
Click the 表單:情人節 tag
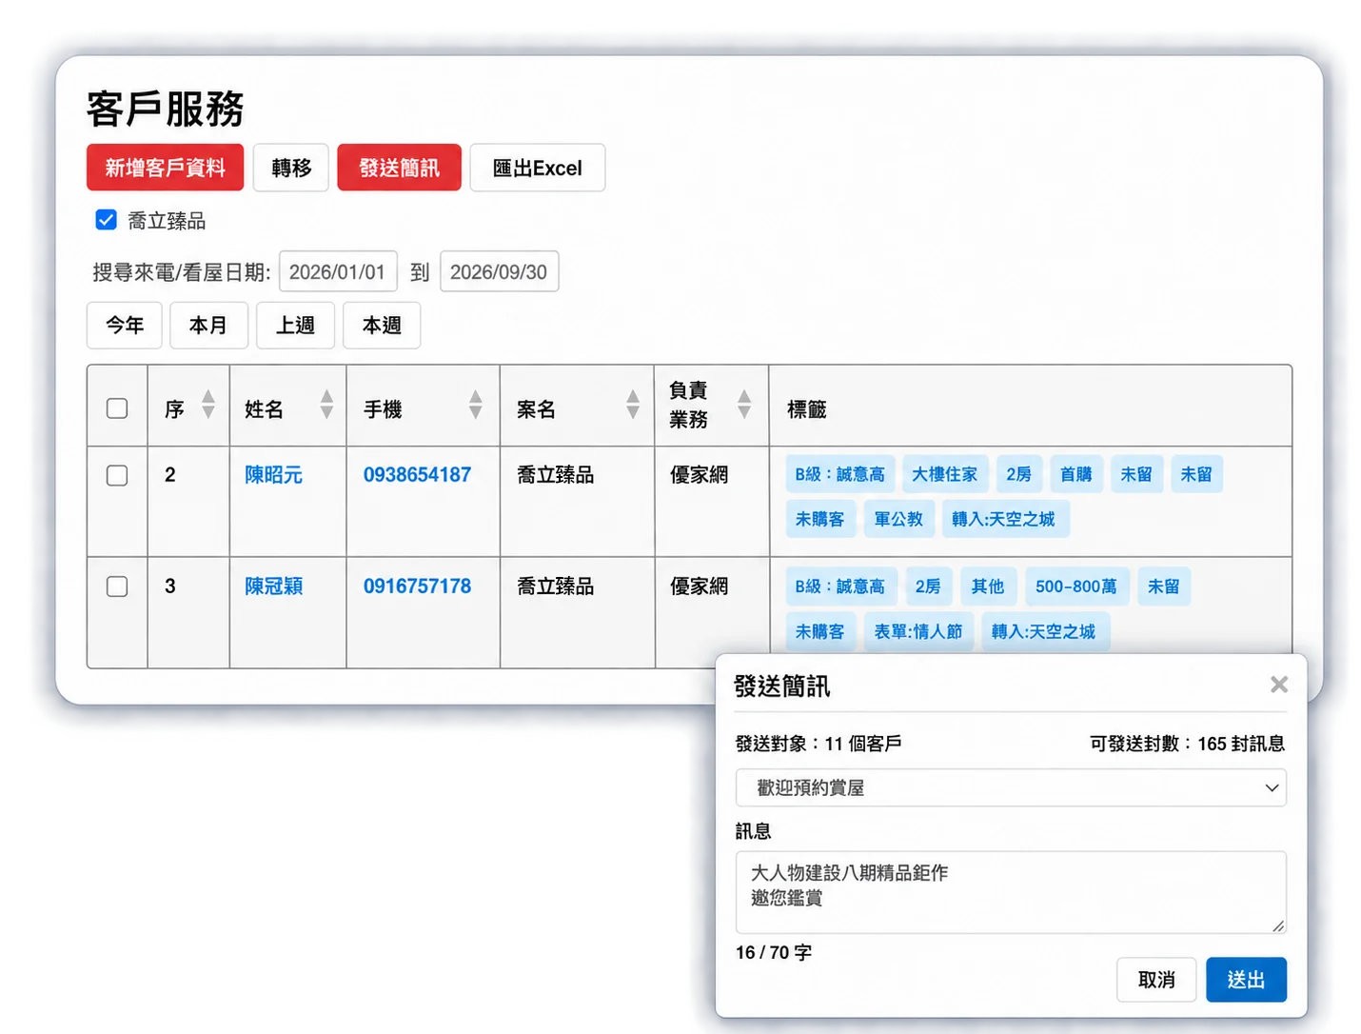tap(918, 631)
